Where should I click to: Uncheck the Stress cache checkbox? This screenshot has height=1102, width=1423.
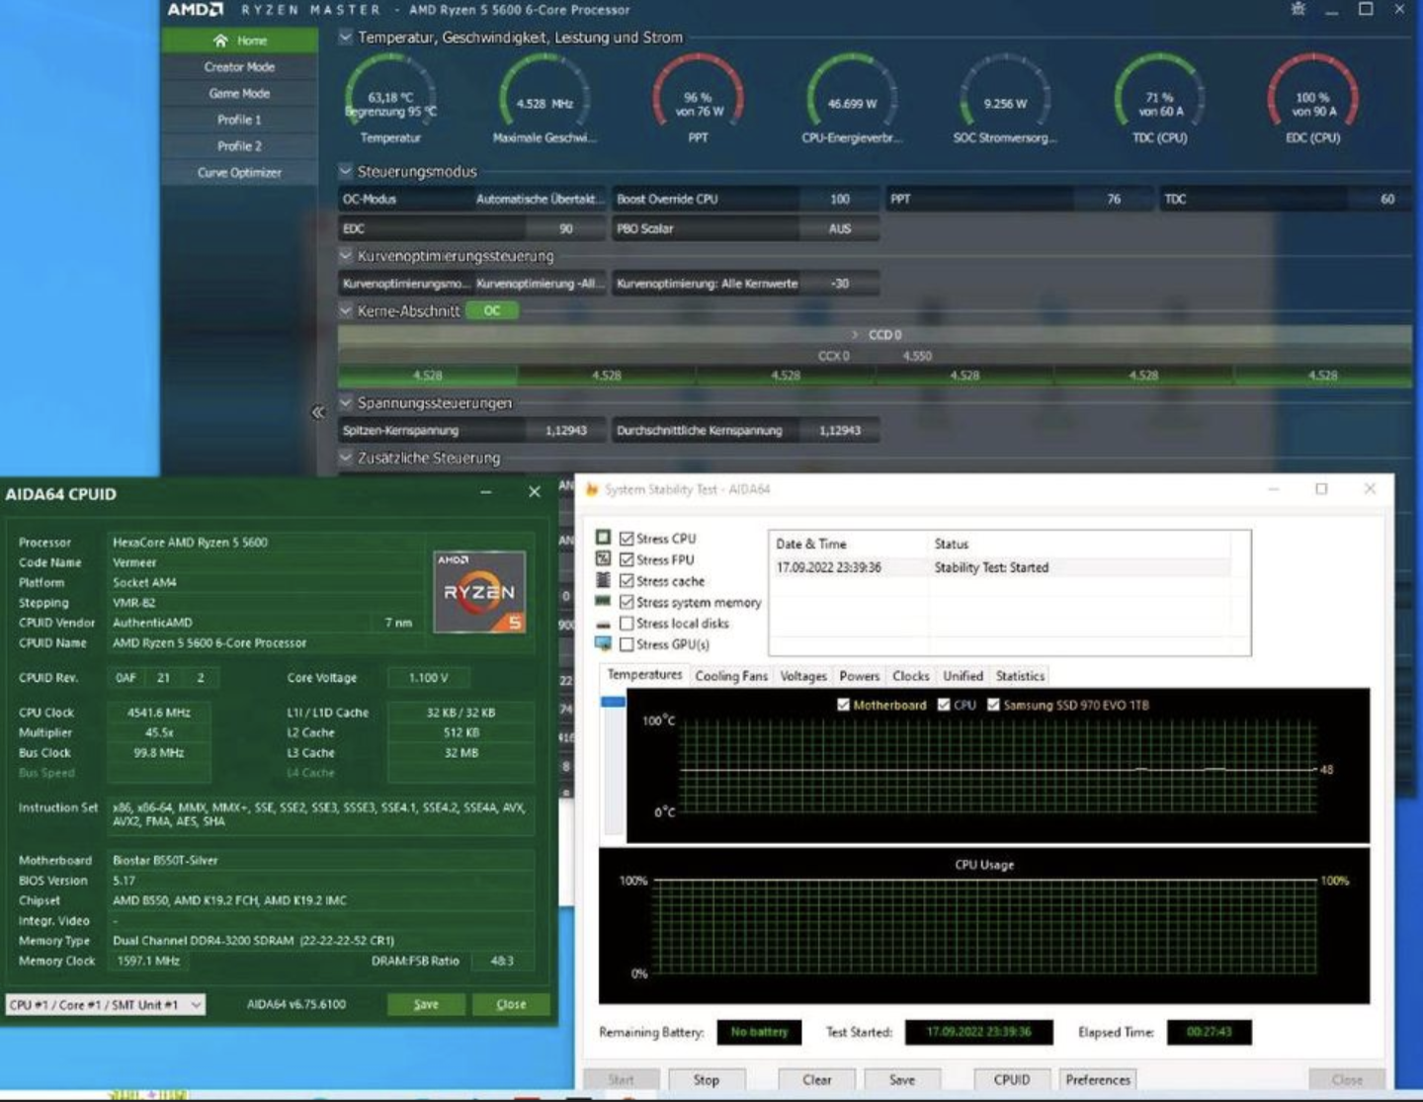[627, 581]
